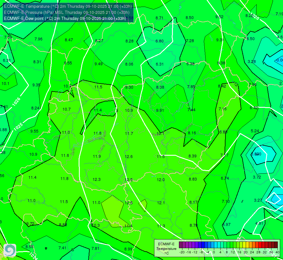Image resolution: width=283 pixels, height=260 pixels.
Task: Select the ECMWF-E Pressure MSL layer label
Action: coord(66,12)
